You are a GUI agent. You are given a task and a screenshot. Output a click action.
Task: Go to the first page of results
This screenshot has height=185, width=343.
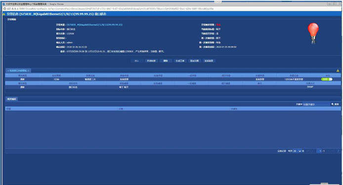pyautogui.click(x=308, y=151)
